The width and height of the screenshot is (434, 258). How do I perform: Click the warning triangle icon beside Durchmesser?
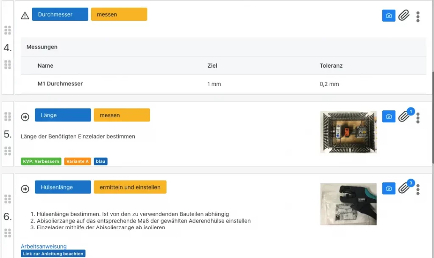(x=25, y=15)
